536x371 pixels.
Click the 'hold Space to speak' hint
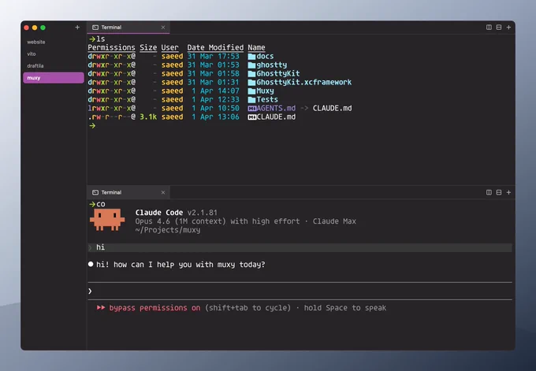pyautogui.click(x=345, y=308)
